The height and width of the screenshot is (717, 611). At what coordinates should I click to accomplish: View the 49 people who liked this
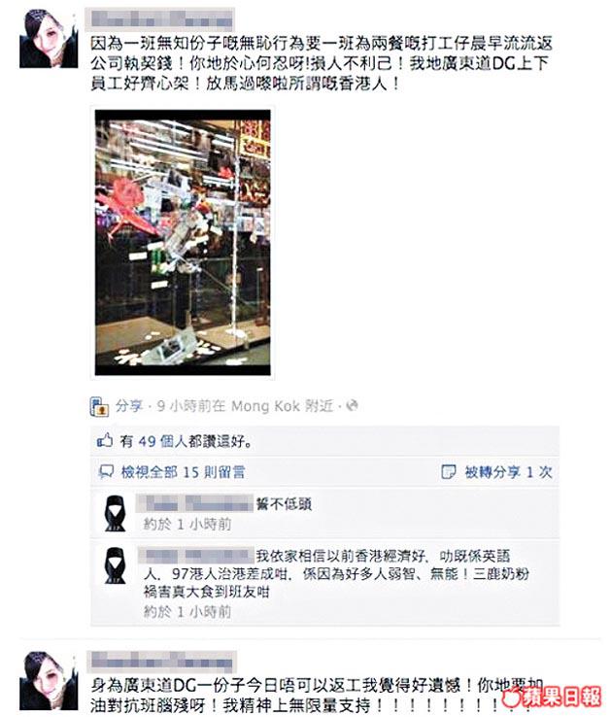point(163,441)
